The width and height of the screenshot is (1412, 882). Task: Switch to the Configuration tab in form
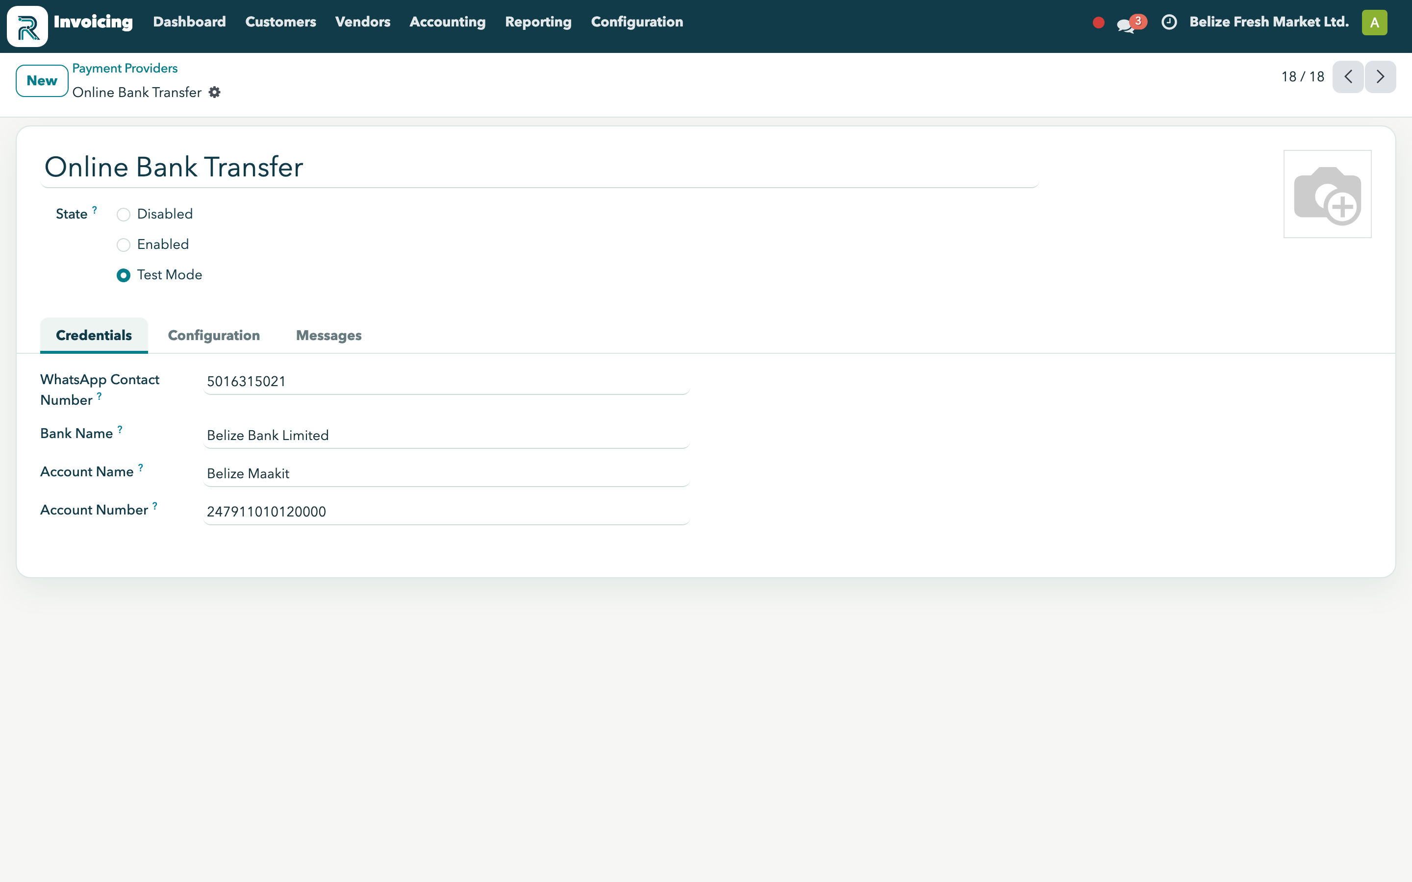[214, 336]
